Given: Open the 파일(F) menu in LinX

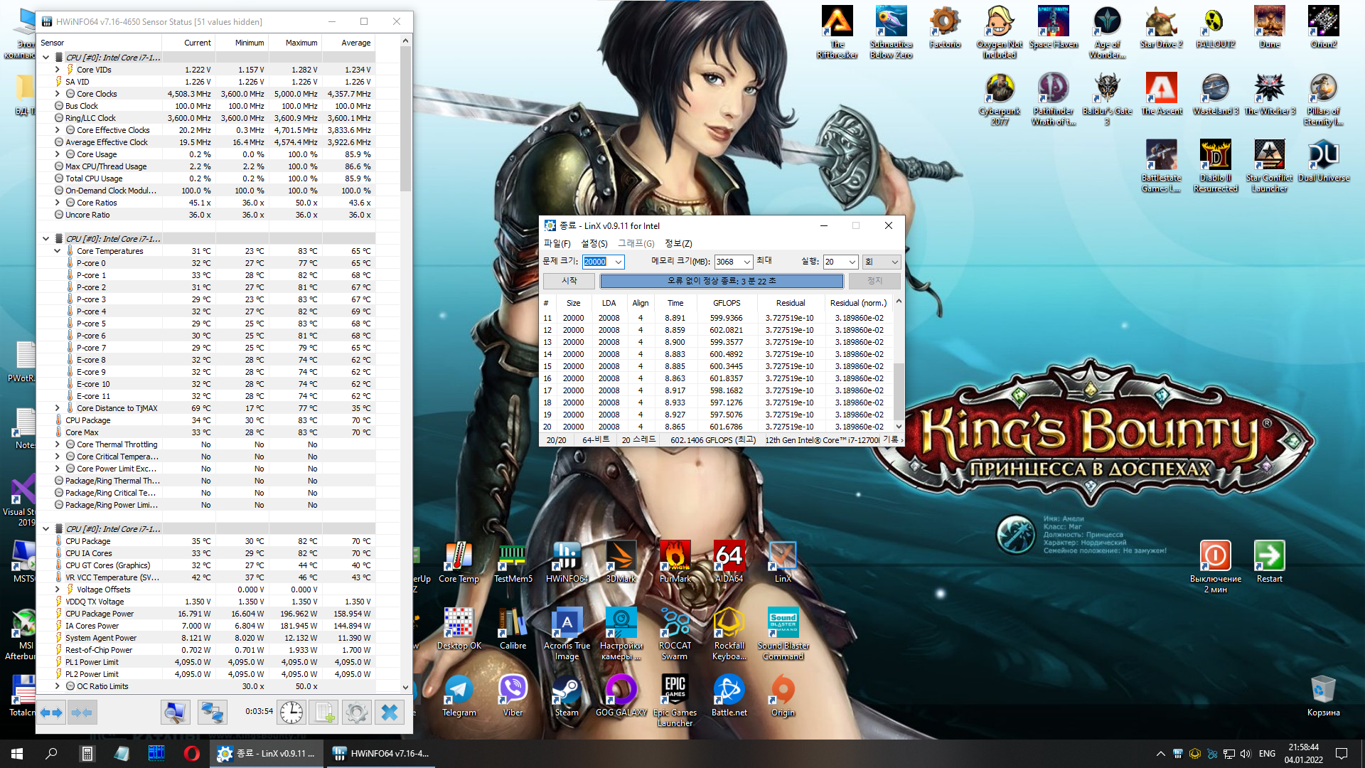Looking at the screenshot, I should 557,243.
